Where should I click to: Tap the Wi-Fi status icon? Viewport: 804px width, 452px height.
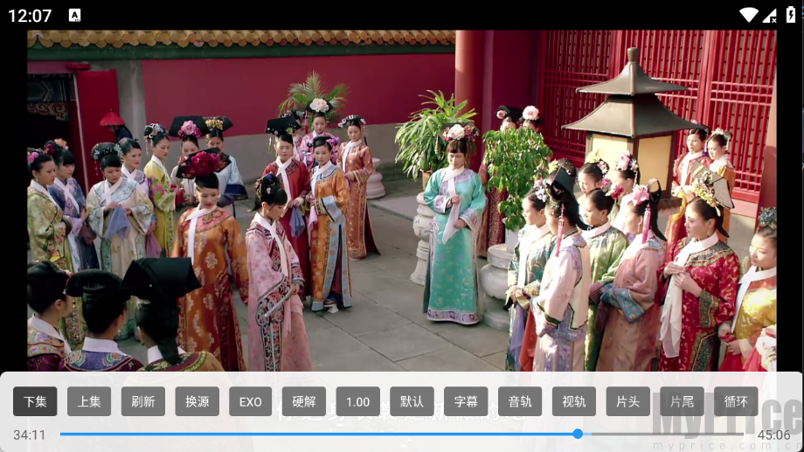click(749, 16)
